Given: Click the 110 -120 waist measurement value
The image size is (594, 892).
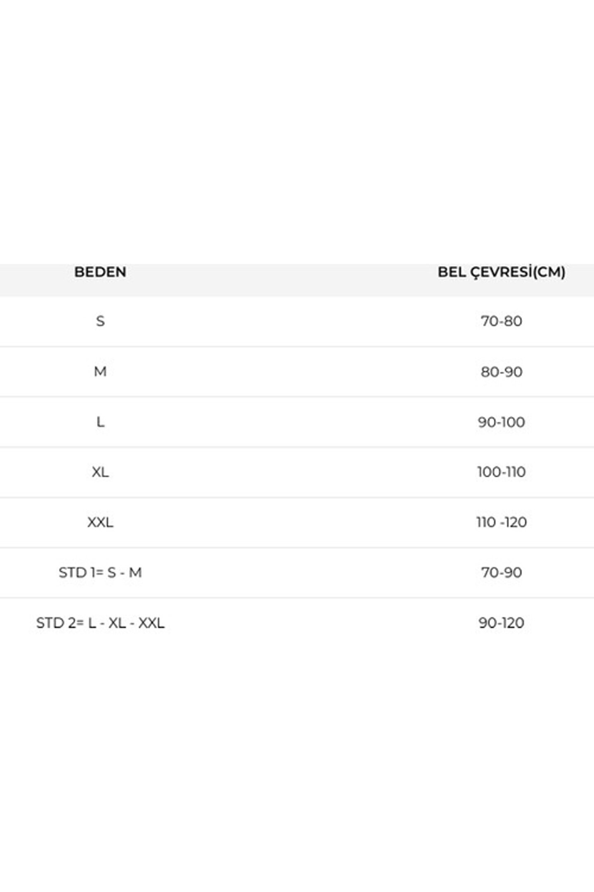Looking at the screenshot, I should [501, 522].
